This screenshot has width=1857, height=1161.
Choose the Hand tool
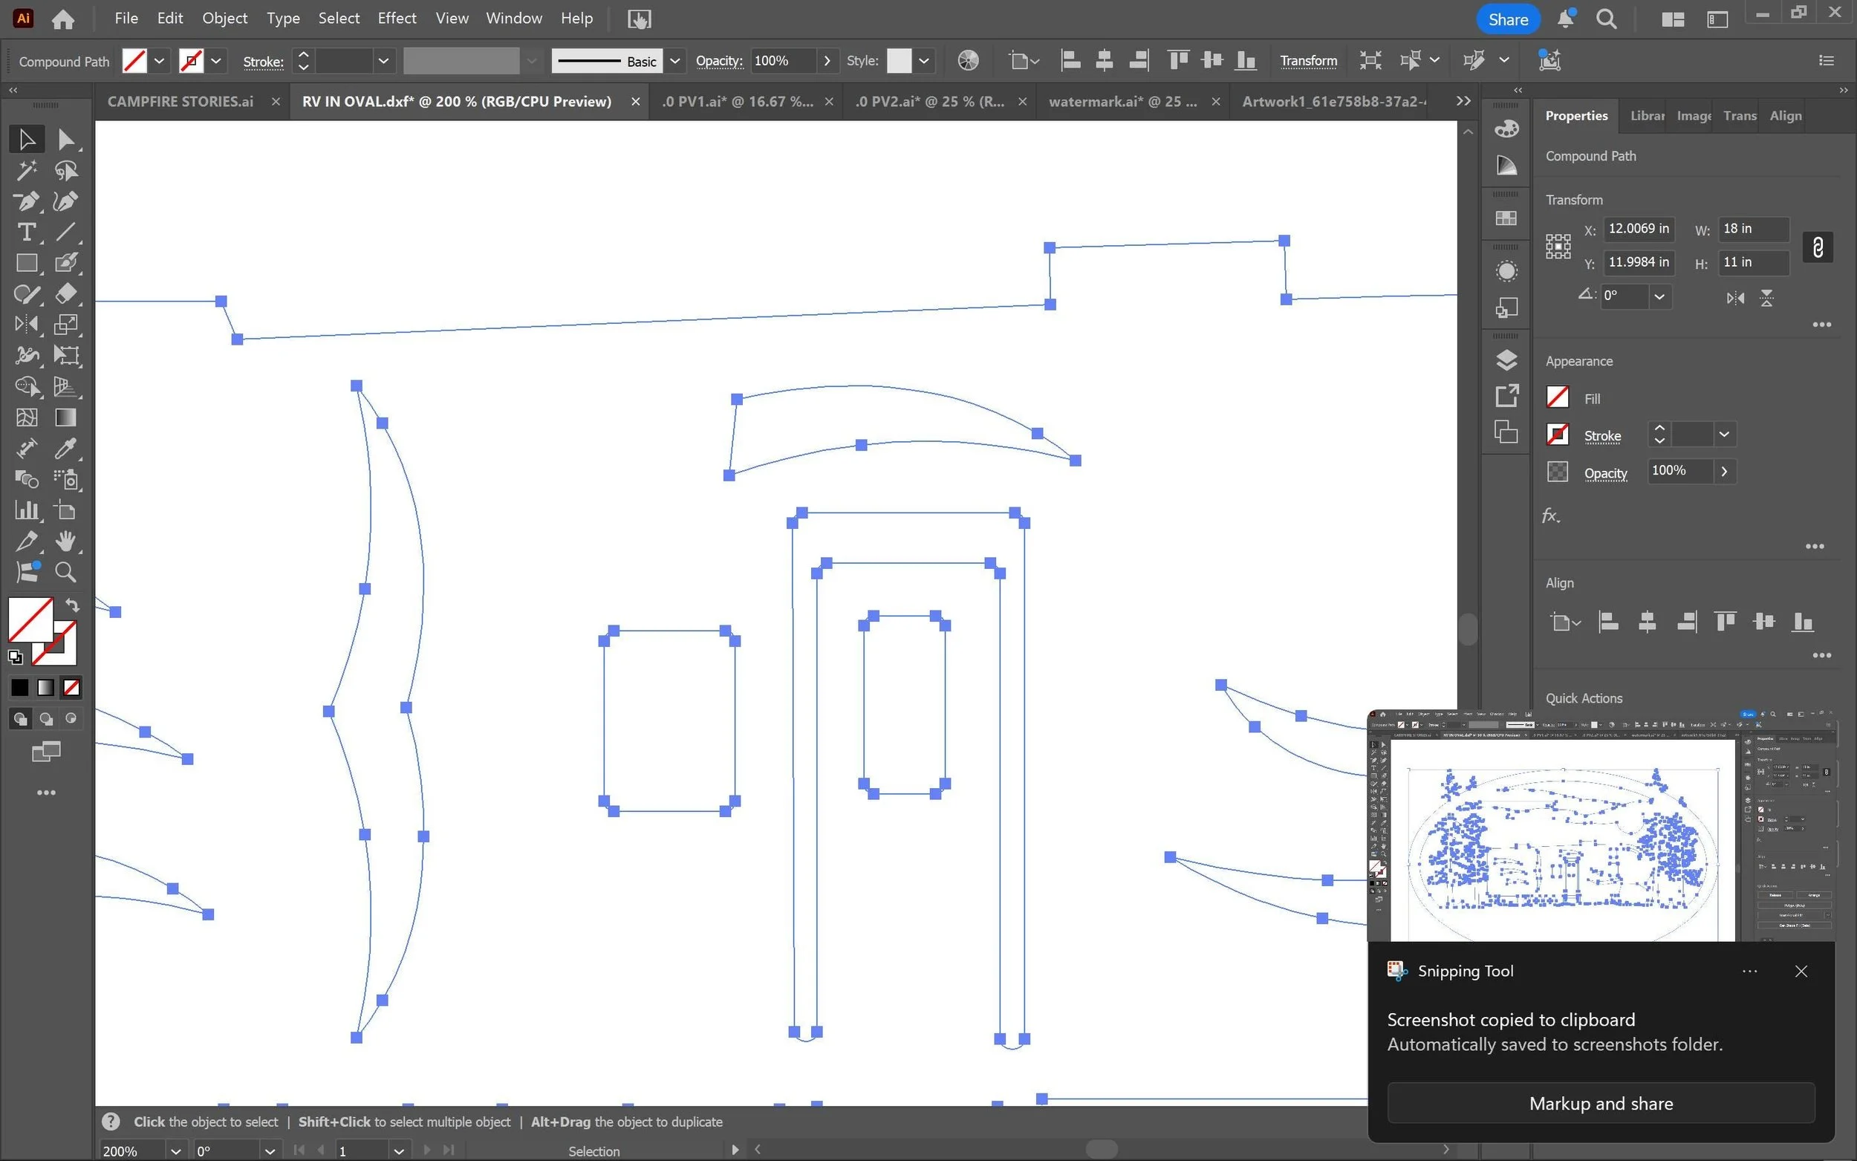[66, 542]
